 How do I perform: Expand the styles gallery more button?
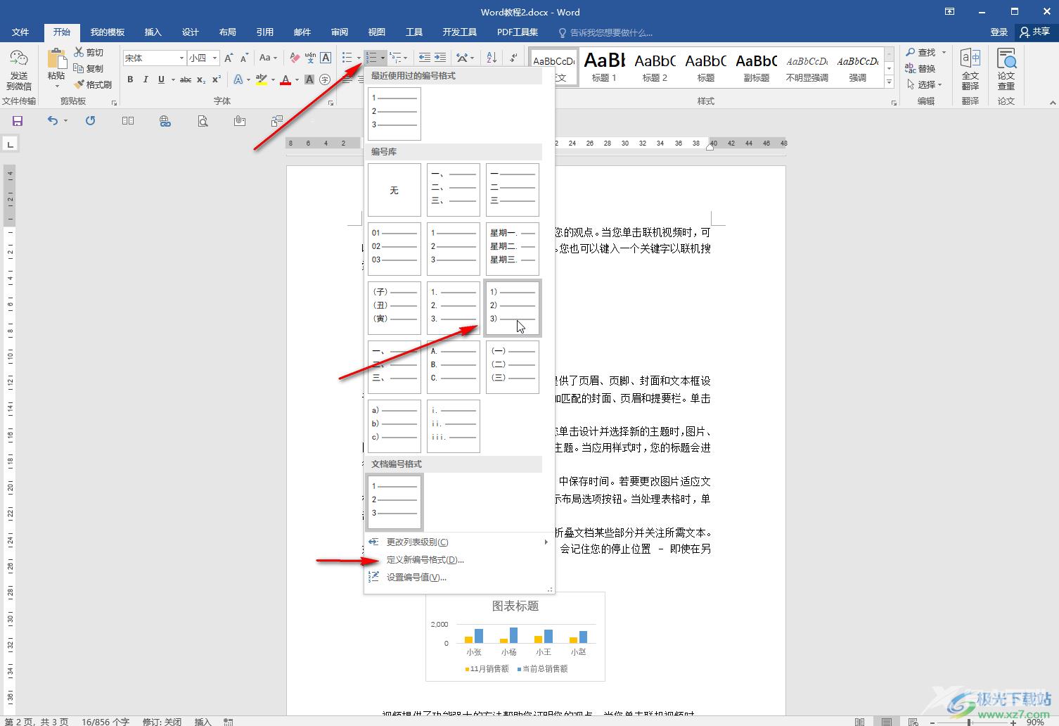point(890,82)
